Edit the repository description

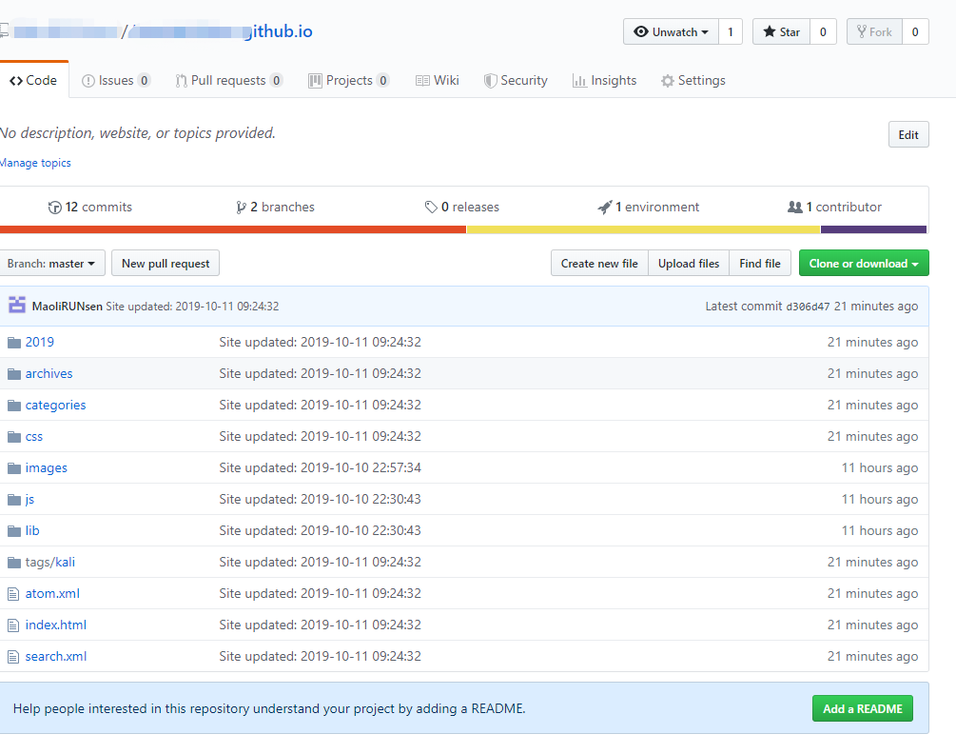tap(908, 135)
